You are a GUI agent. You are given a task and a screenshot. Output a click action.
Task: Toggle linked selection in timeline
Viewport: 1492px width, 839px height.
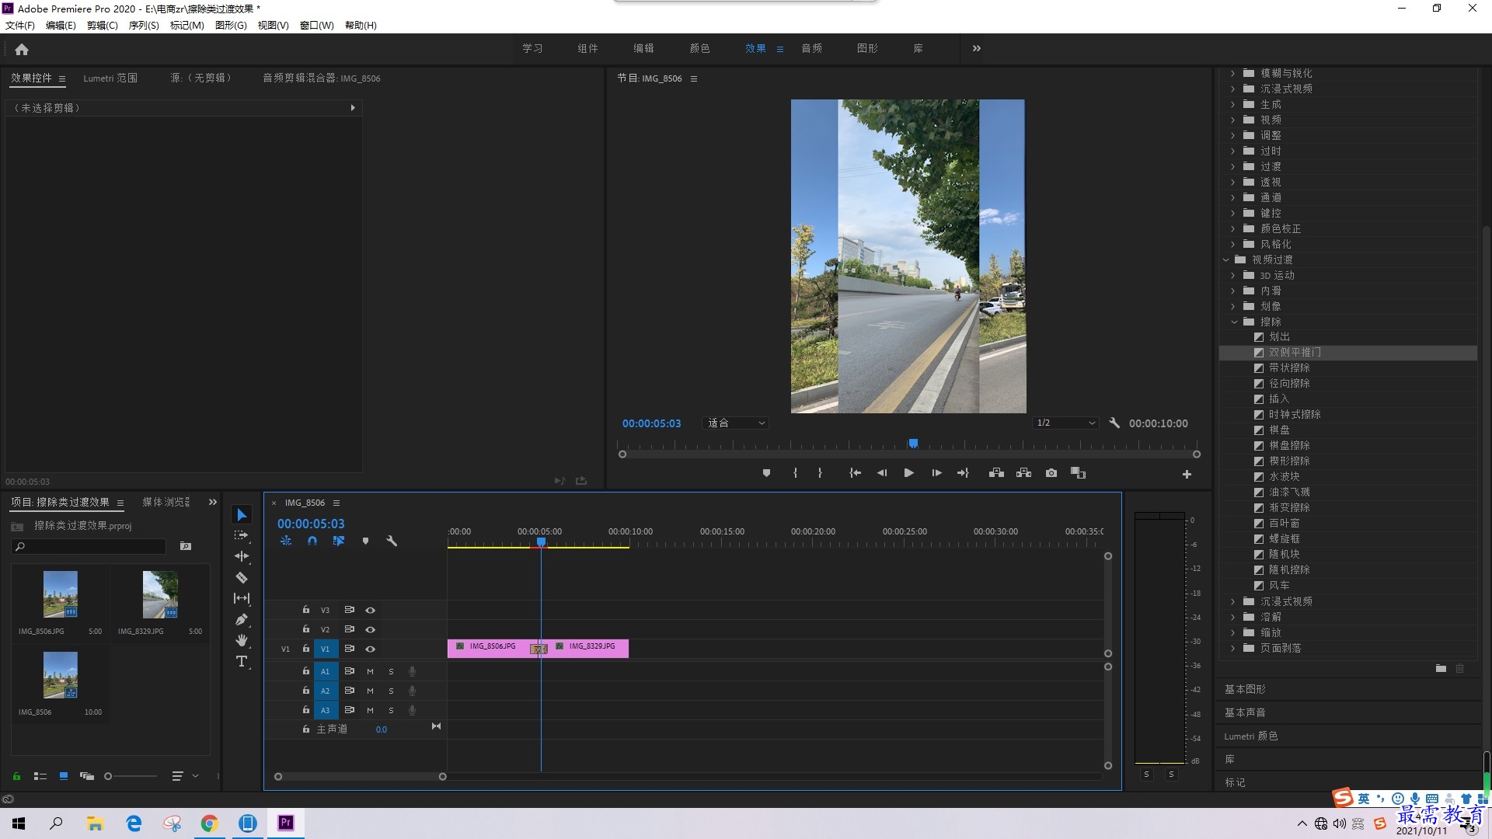(x=339, y=541)
